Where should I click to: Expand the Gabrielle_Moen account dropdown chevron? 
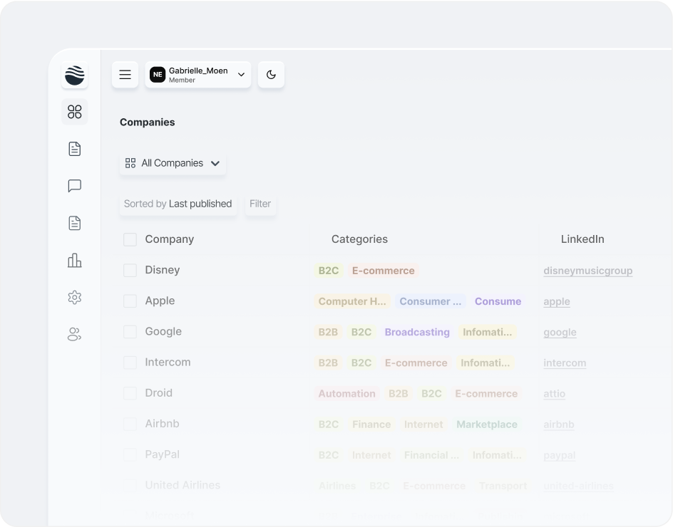241,75
